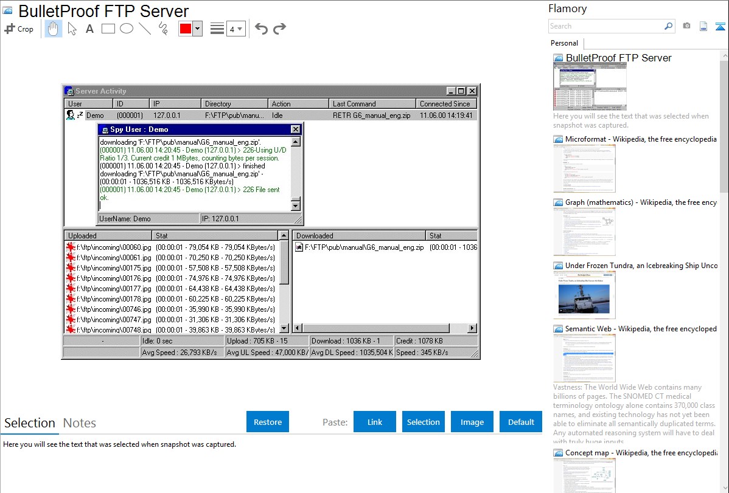Activate the hand pan tool
This screenshot has width=729, height=493.
[x=54, y=29]
